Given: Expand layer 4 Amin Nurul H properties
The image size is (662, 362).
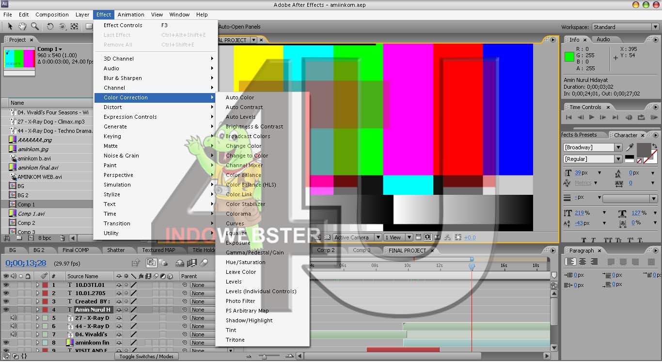Looking at the screenshot, I should pos(37,310).
